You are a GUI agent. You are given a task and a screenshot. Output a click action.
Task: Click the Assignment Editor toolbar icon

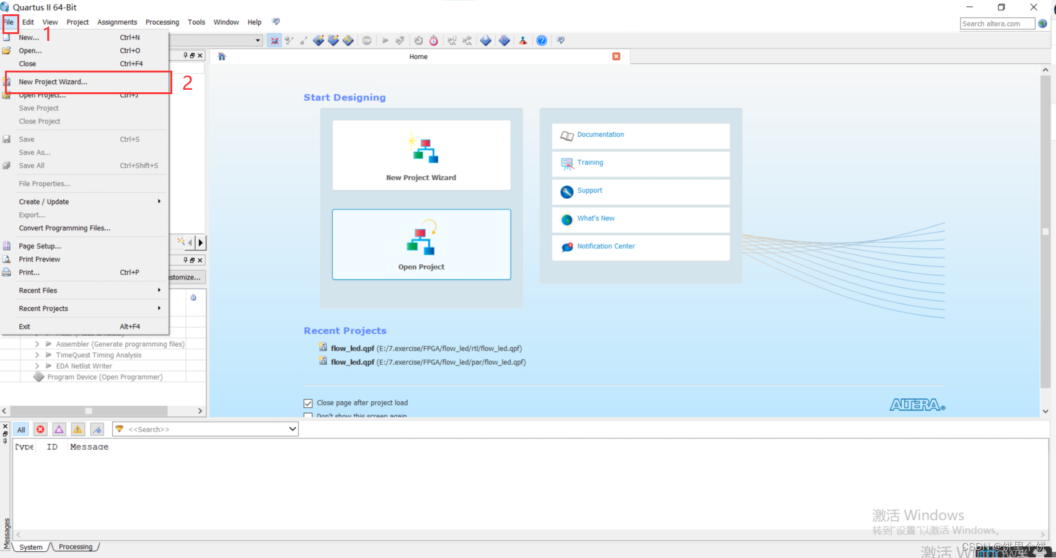click(x=319, y=40)
